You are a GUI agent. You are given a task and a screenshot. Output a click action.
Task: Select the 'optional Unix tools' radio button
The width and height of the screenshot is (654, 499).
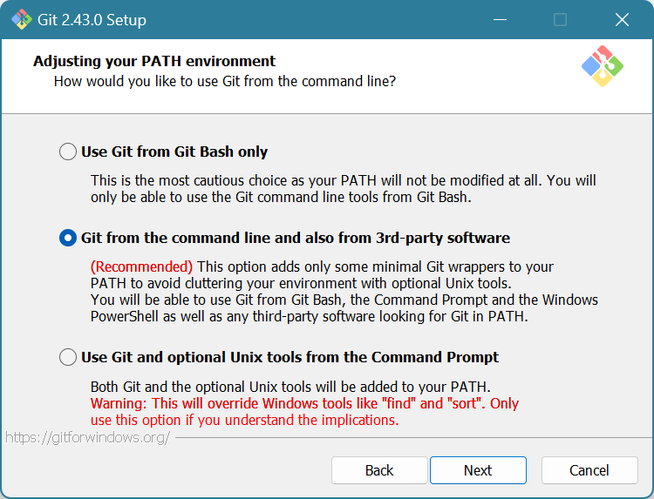pos(68,357)
